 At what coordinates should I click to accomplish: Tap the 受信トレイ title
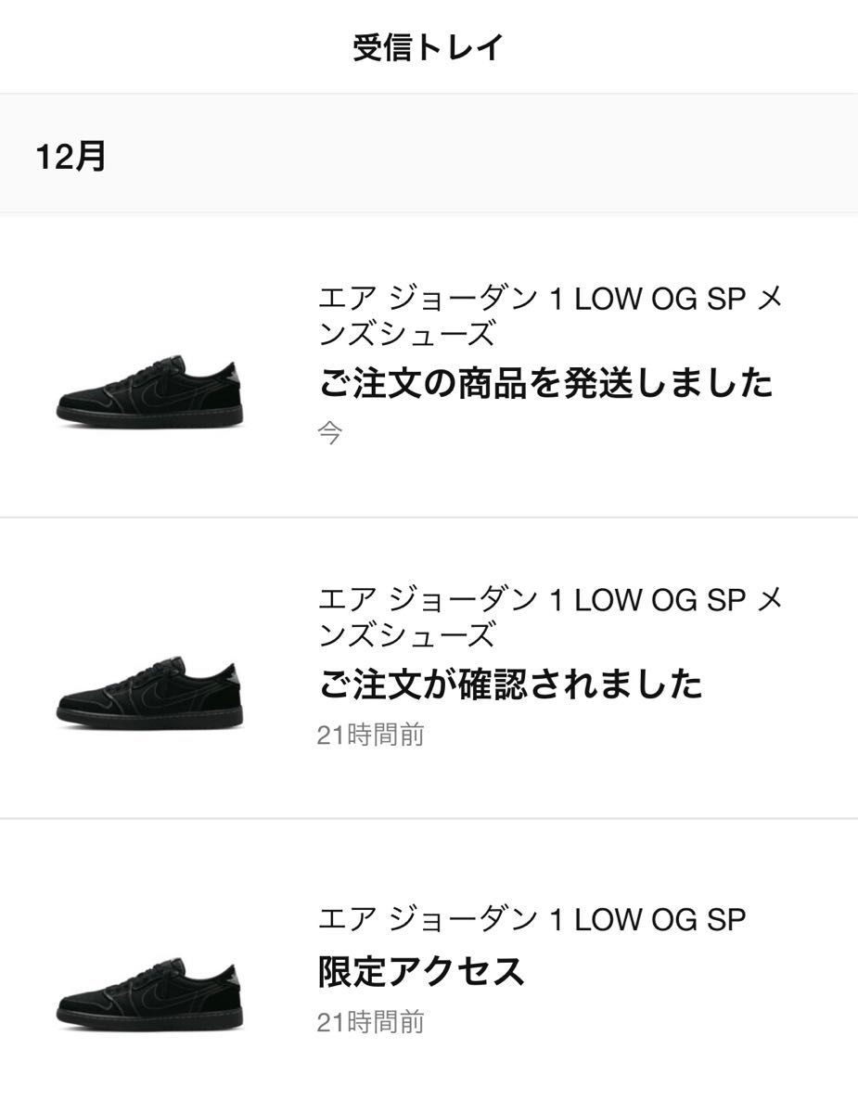pyautogui.click(x=429, y=46)
